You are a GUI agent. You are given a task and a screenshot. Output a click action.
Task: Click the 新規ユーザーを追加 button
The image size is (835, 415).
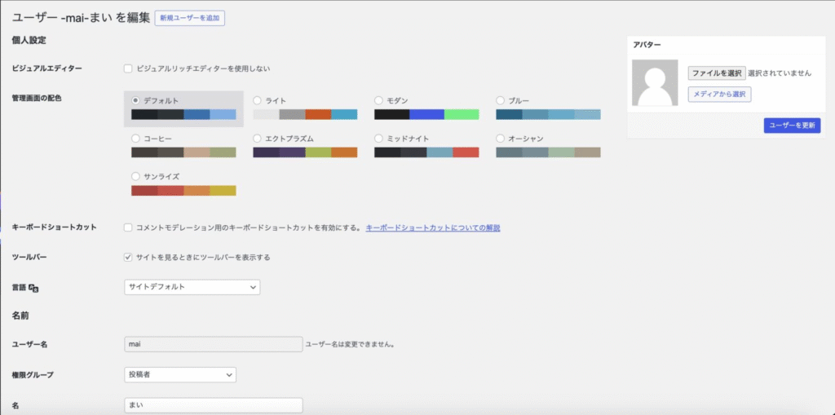(189, 17)
